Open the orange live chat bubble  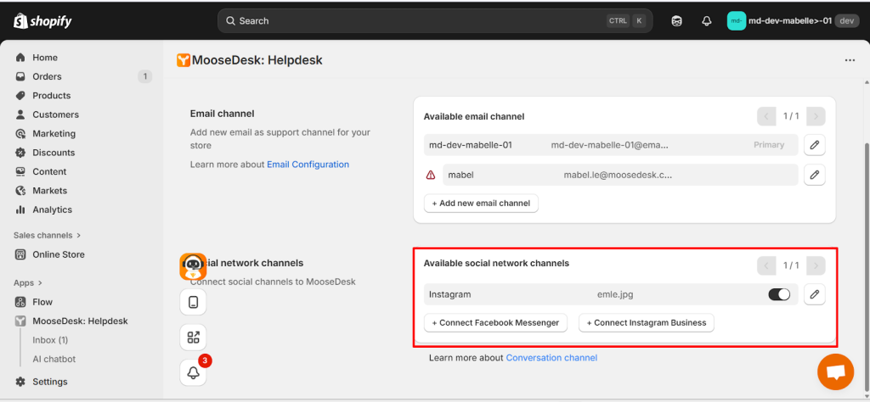pos(834,371)
